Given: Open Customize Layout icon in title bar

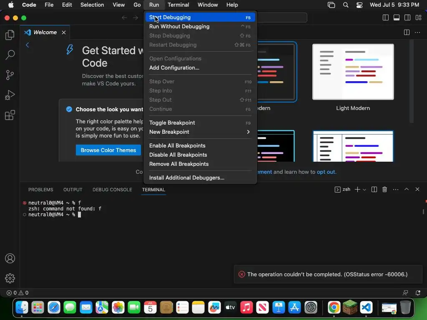Looking at the screenshot, I should coord(419,17).
